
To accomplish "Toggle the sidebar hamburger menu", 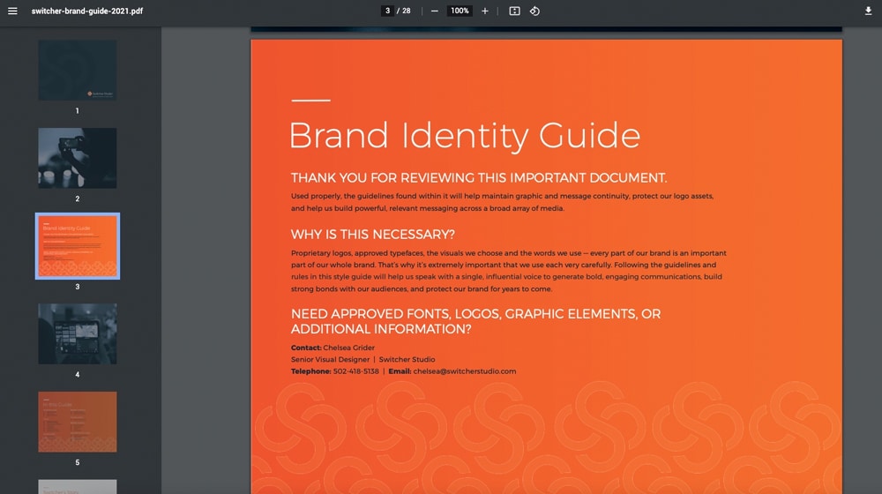I will click(12, 11).
